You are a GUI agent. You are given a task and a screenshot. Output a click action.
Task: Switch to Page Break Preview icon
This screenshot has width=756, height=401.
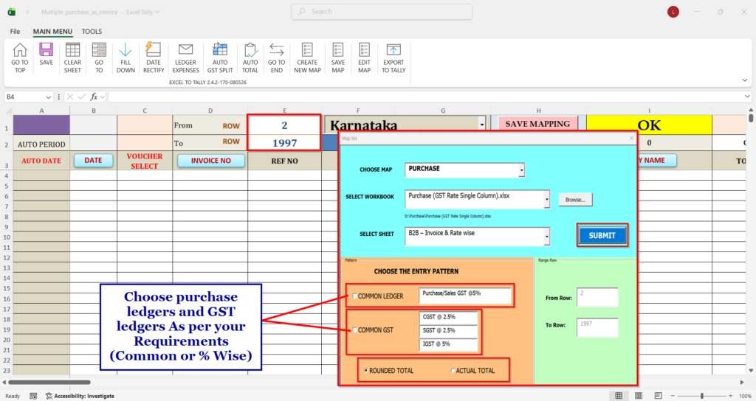(658, 396)
